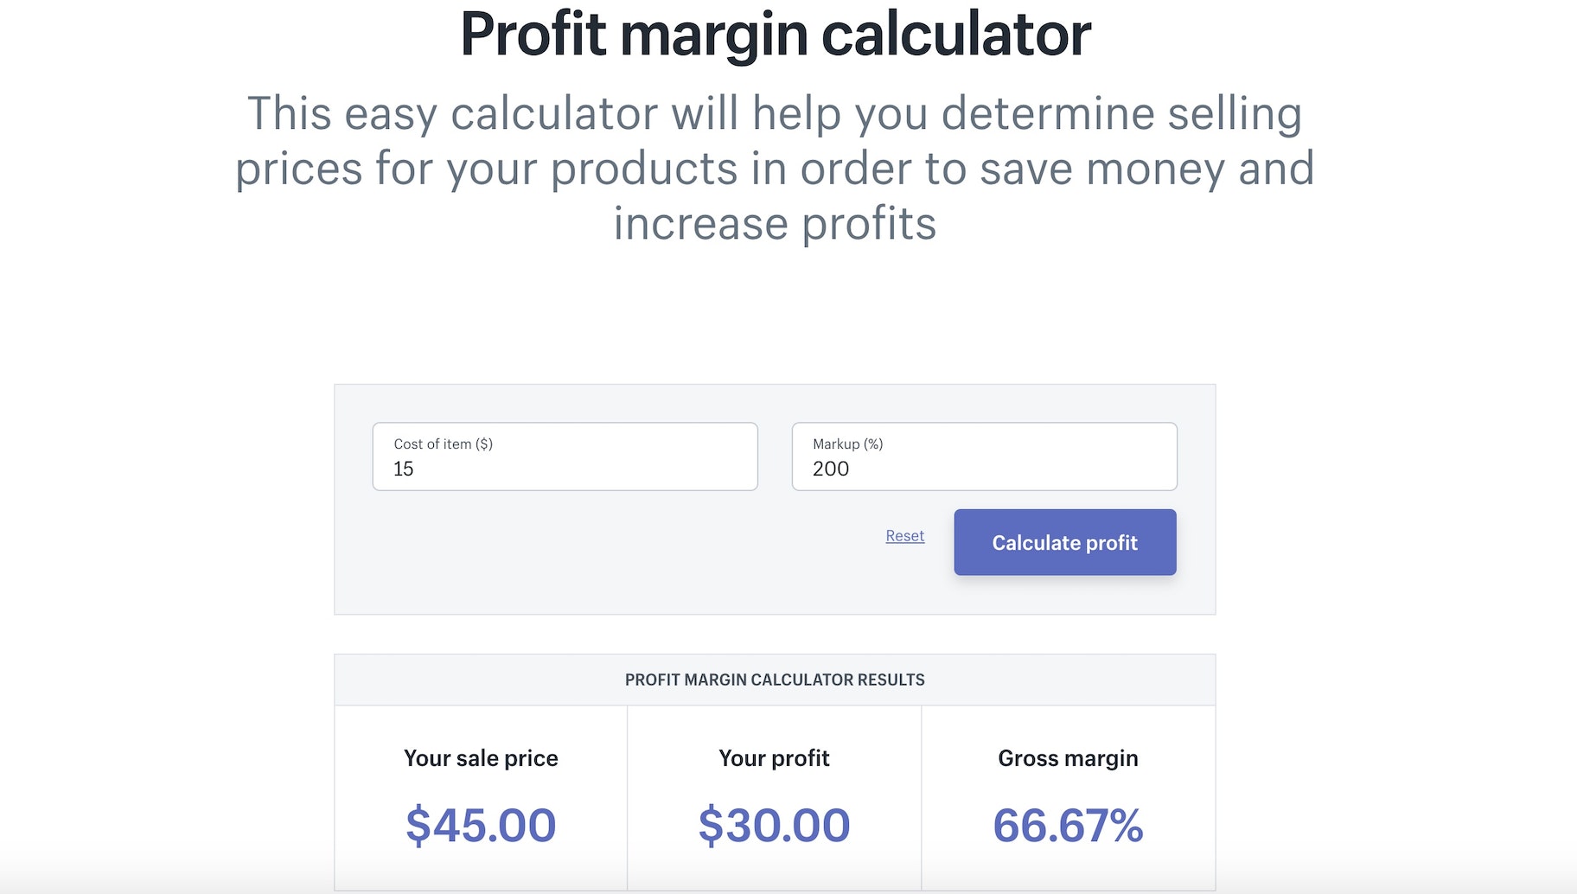Click the Cost of item ($) label
The height and width of the screenshot is (894, 1577).
[442, 444]
